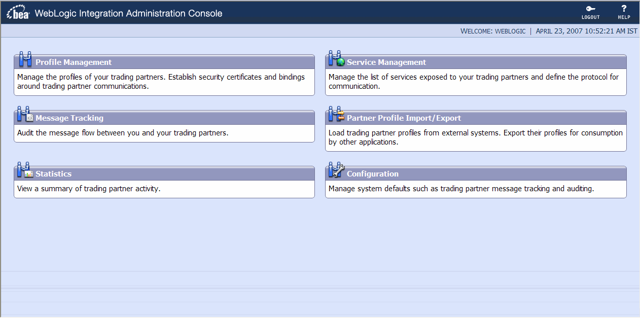Click the 'Load trading partner profiles' description
The width and height of the screenshot is (640, 318).
(476, 137)
